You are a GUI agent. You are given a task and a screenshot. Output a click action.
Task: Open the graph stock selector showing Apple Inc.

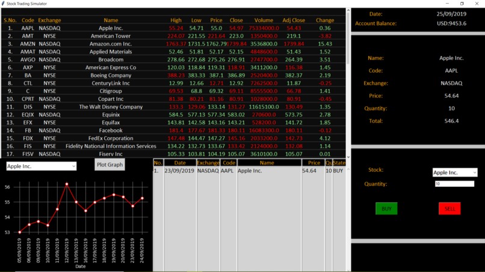pos(41,166)
